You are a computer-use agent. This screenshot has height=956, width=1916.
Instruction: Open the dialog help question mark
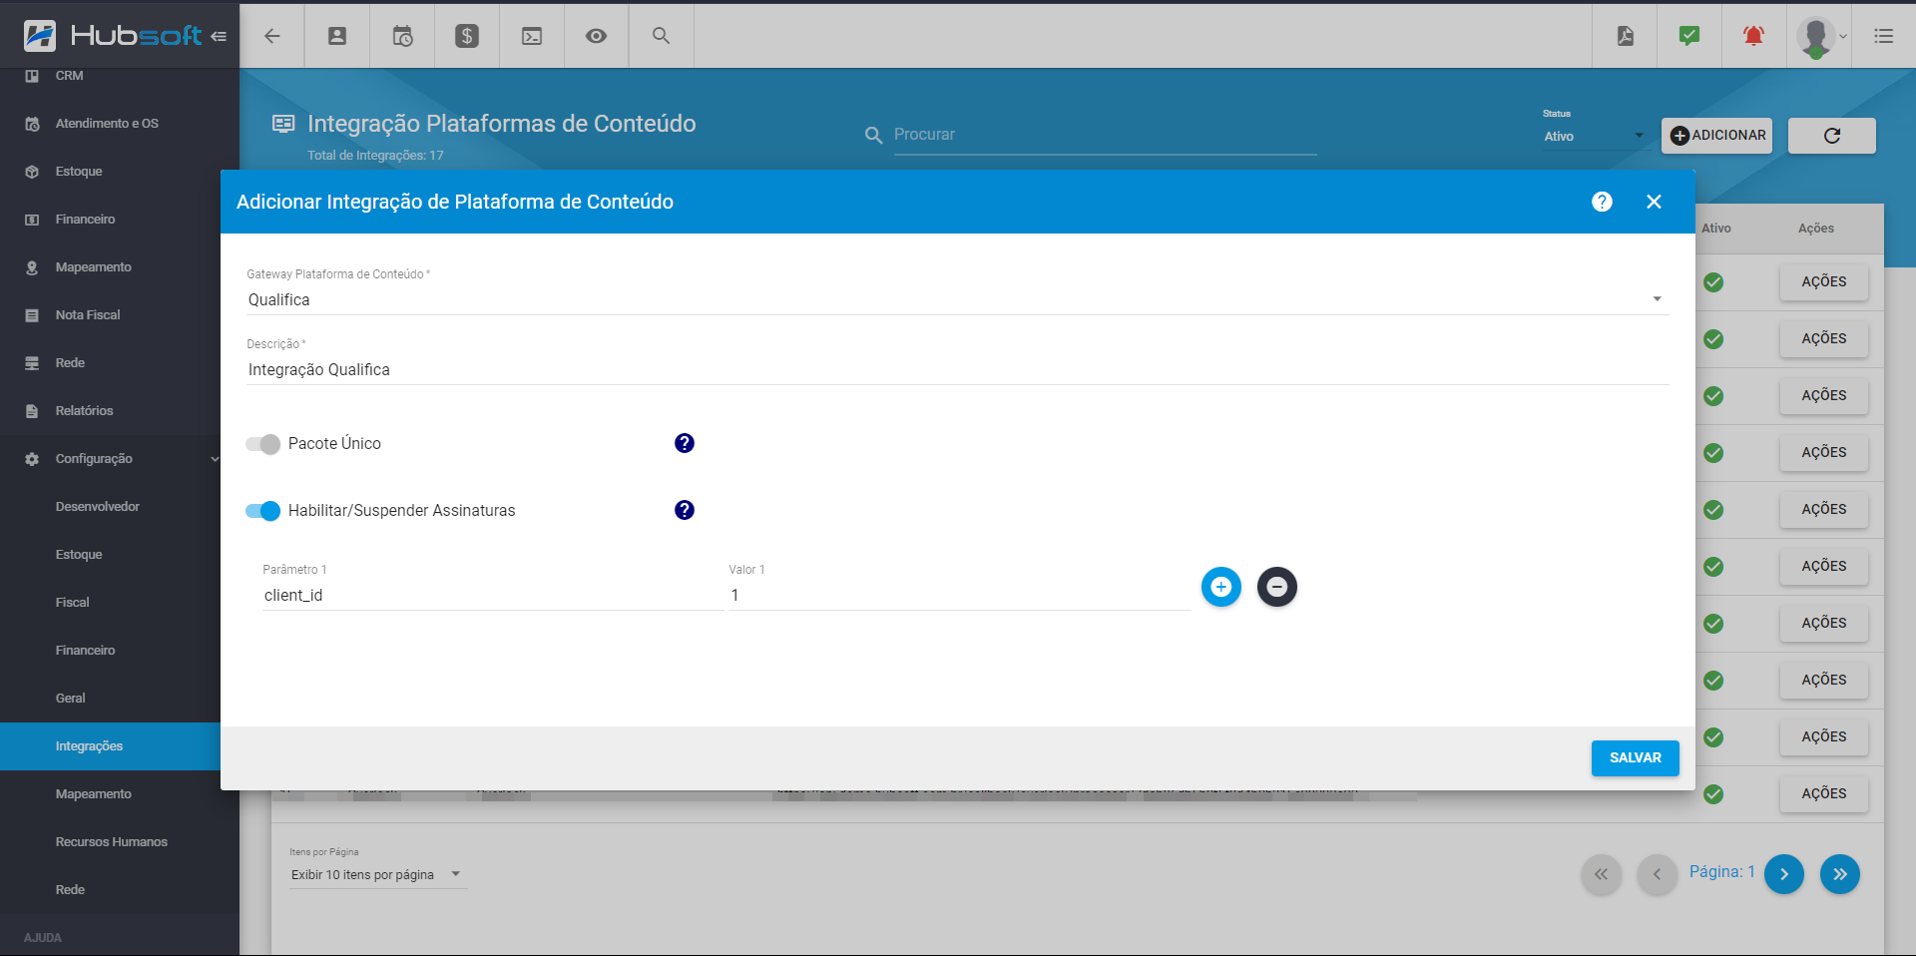tap(1602, 202)
